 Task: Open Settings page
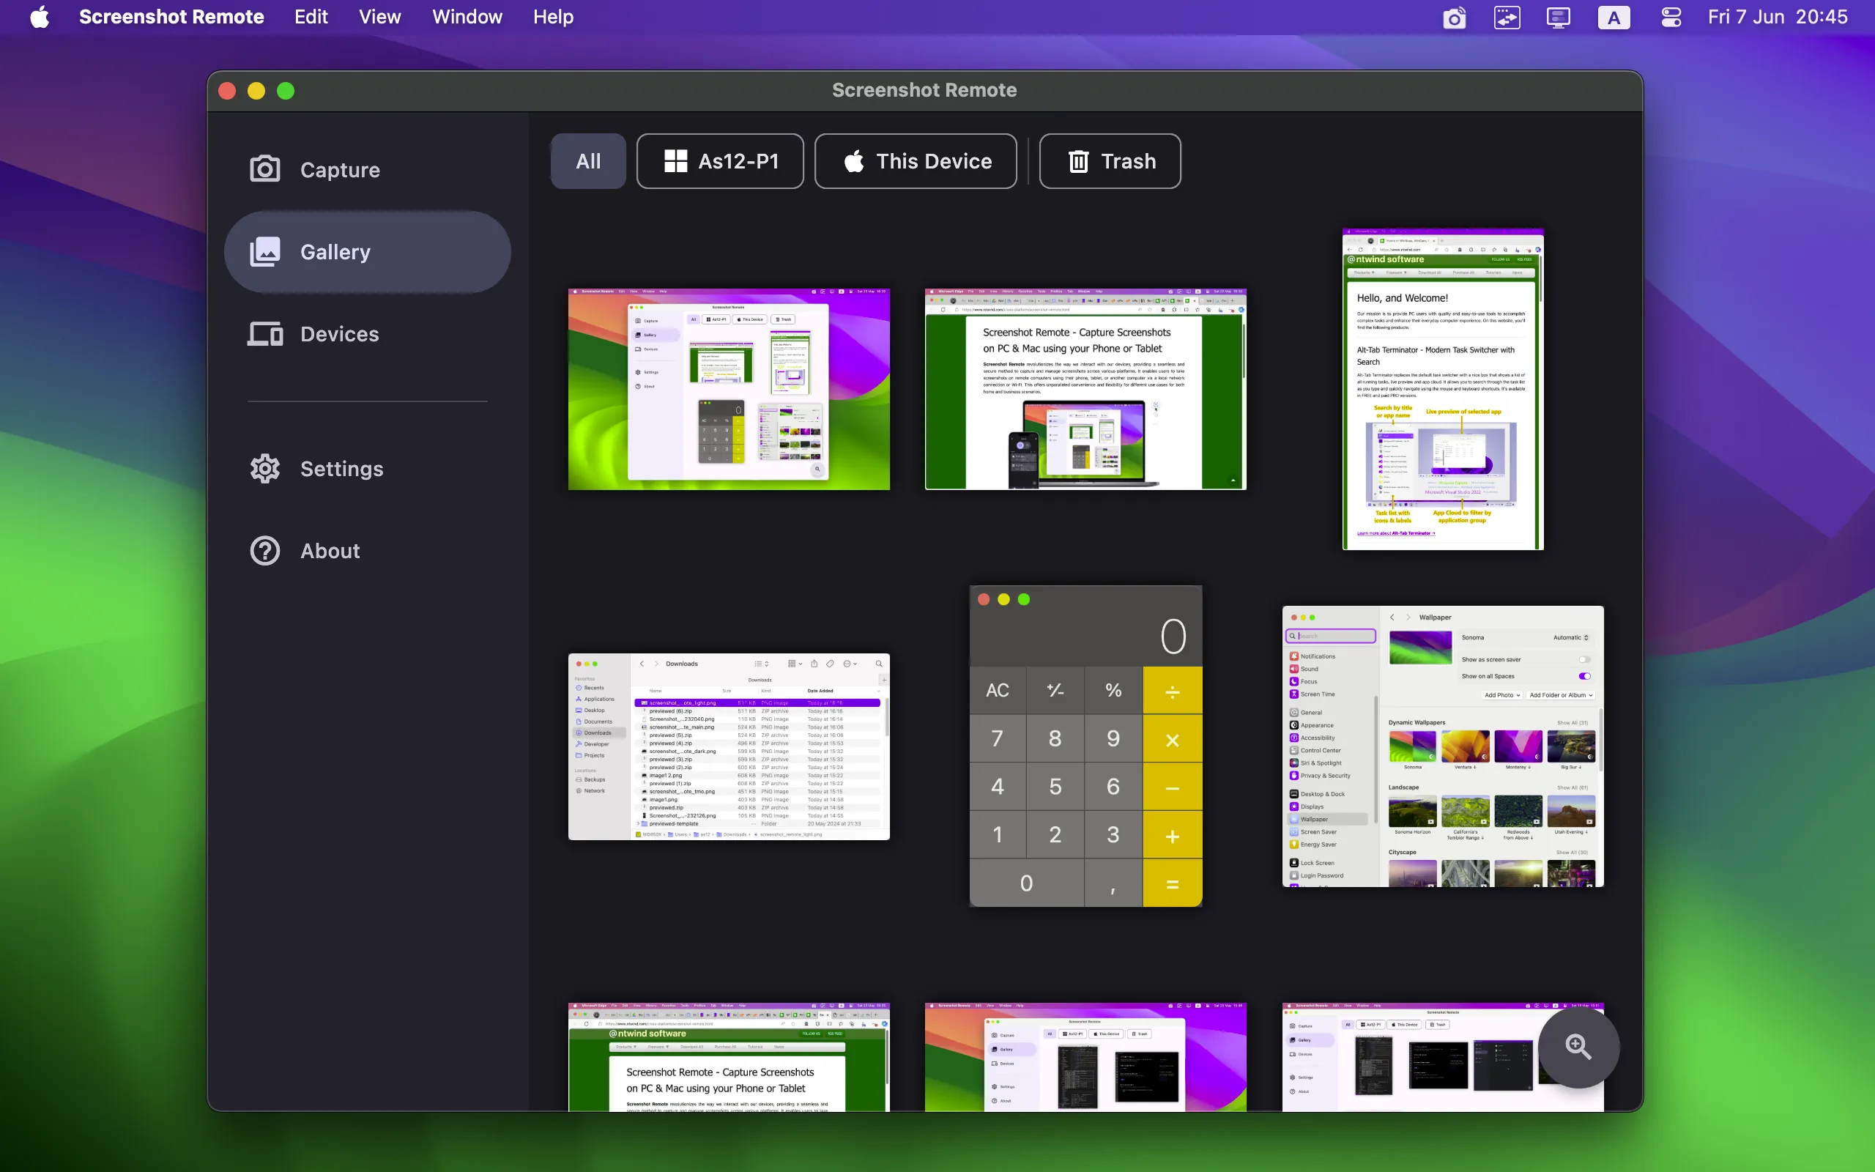click(340, 467)
